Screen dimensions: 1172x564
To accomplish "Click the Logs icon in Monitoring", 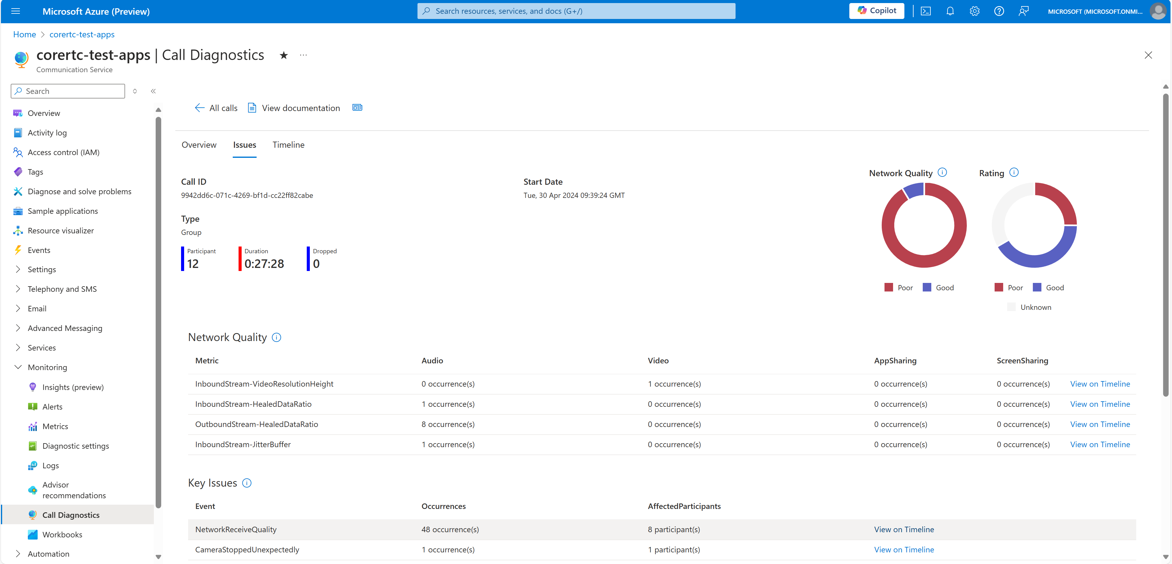I will tap(32, 466).
